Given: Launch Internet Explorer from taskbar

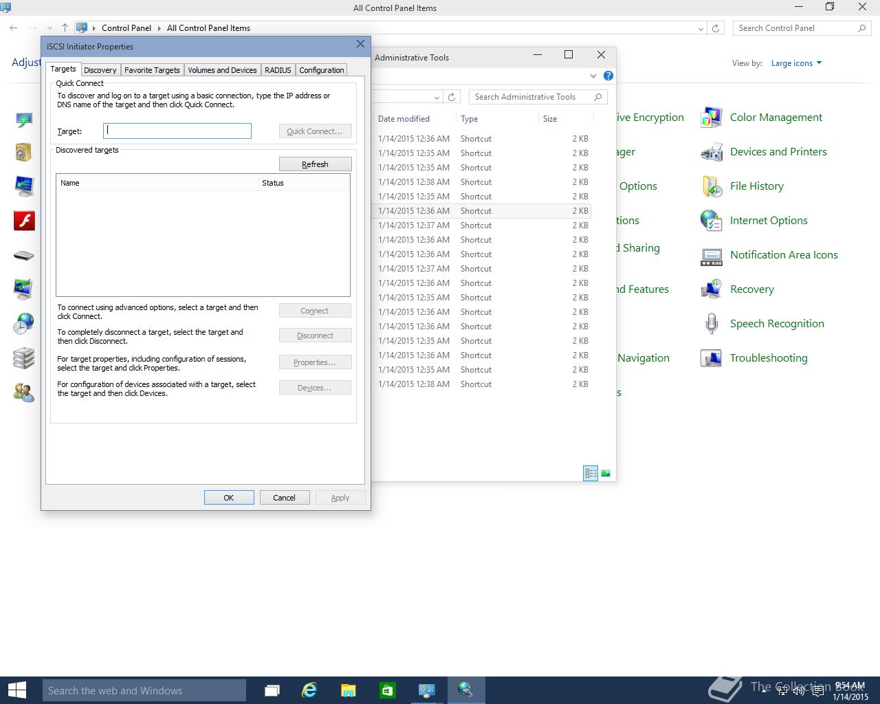Looking at the screenshot, I should click(310, 690).
